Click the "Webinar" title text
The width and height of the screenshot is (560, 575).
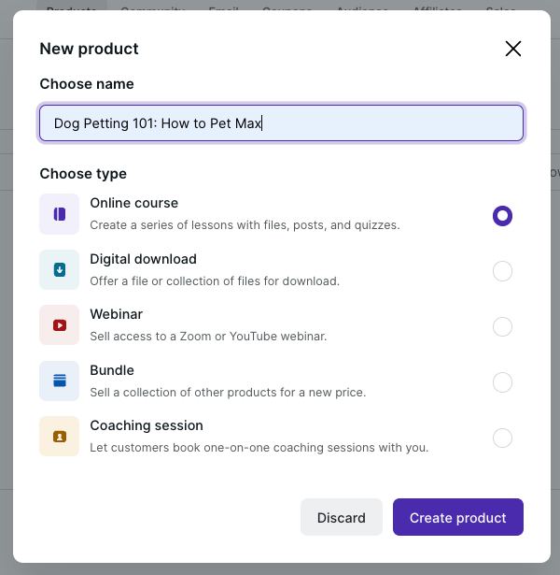click(116, 314)
